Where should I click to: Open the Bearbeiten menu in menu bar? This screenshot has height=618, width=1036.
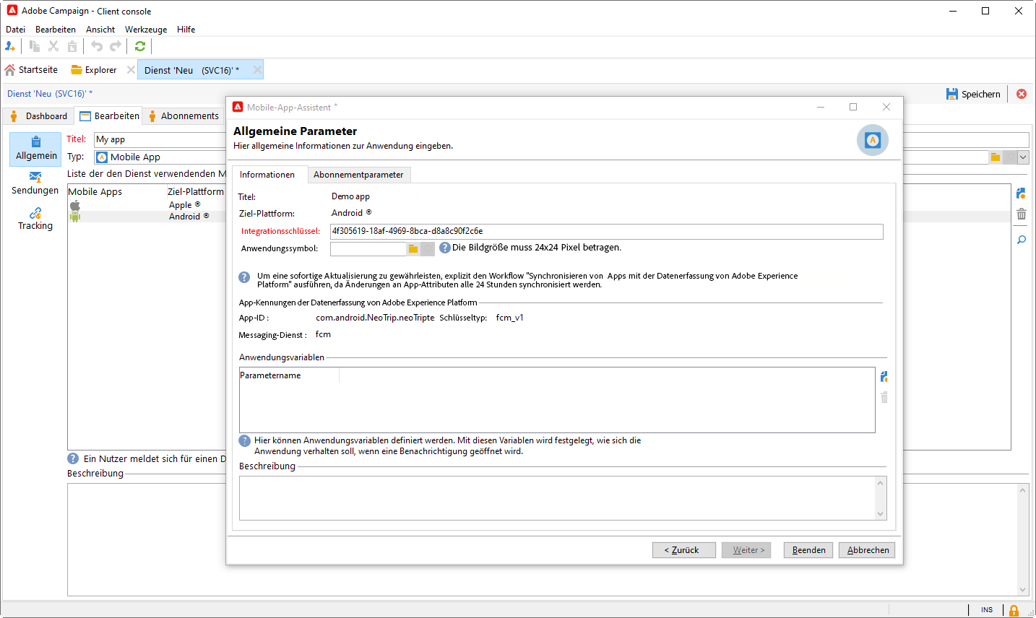[56, 30]
